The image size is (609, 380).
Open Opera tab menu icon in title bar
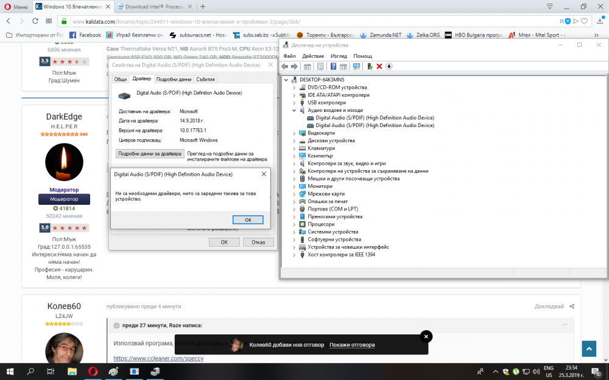pos(549,7)
